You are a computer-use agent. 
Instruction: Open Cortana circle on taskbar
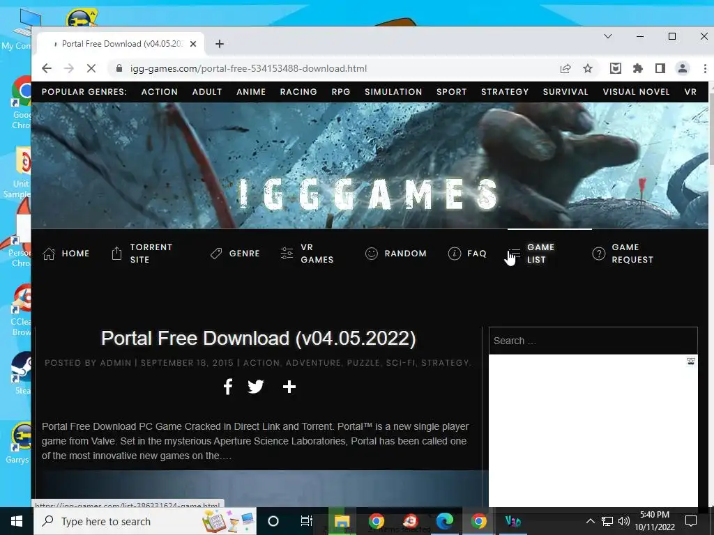[x=273, y=521]
